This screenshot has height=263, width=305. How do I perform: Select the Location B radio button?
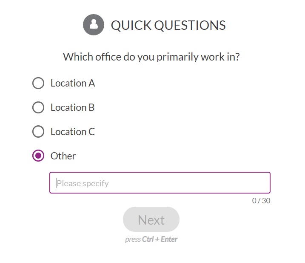[x=38, y=107]
